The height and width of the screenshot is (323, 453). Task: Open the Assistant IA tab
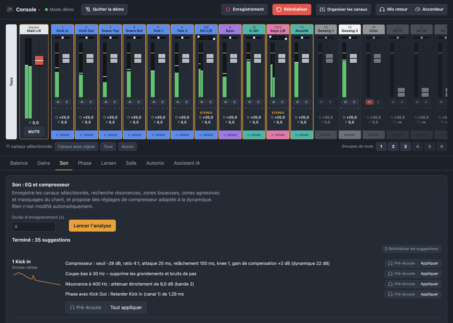tap(187, 163)
